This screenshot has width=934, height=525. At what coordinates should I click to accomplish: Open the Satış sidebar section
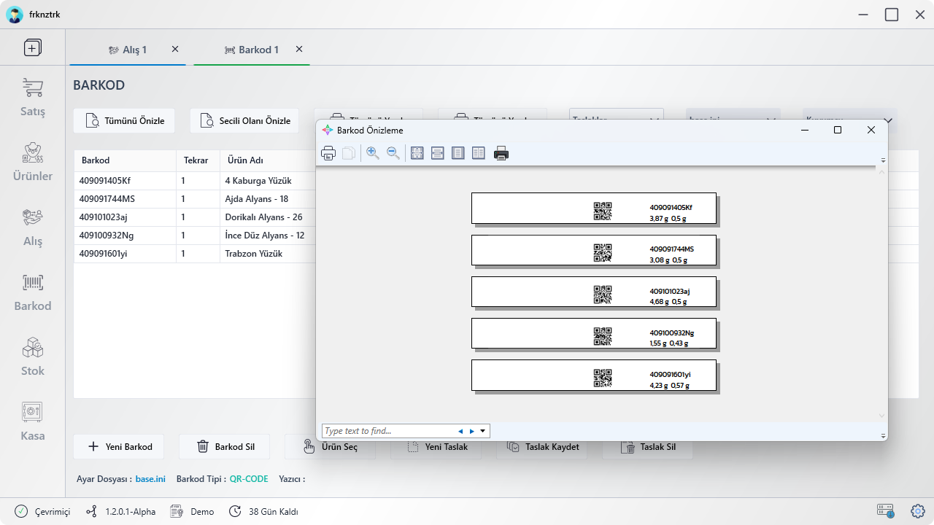pyautogui.click(x=33, y=98)
